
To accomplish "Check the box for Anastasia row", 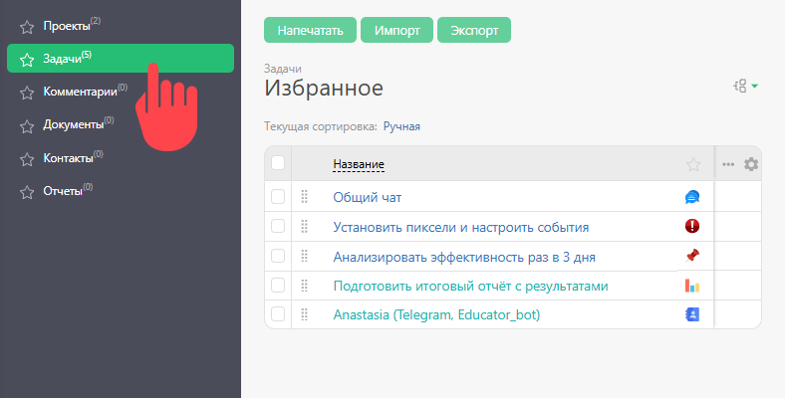I will point(278,314).
